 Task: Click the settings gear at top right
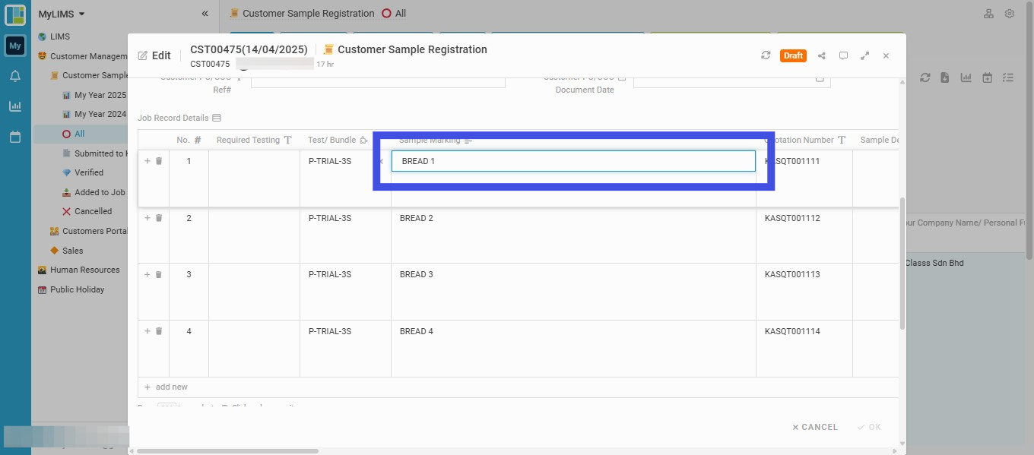coord(1010,14)
